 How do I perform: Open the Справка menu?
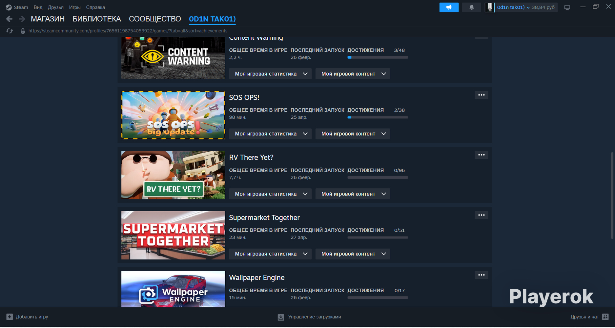[x=95, y=7]
